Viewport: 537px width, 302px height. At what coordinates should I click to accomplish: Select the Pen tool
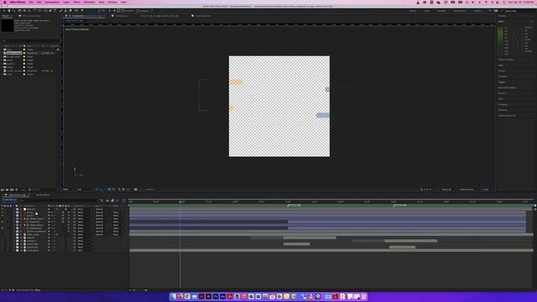tap(50, 11)
